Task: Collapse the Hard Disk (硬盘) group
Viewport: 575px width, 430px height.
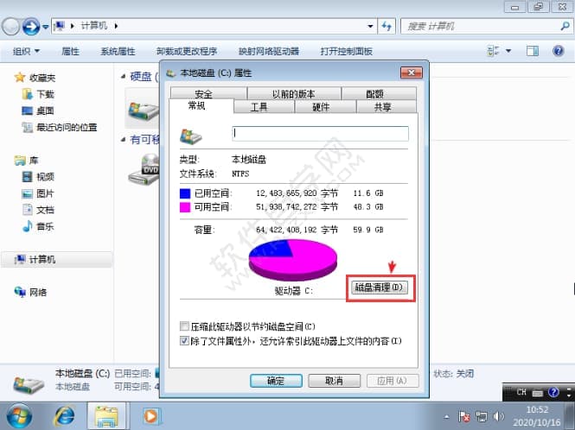Action: coord(124,77)
